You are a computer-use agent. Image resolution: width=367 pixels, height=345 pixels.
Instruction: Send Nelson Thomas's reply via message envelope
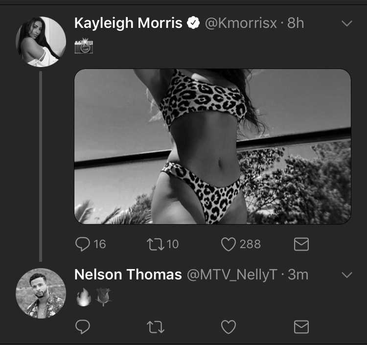301,327
